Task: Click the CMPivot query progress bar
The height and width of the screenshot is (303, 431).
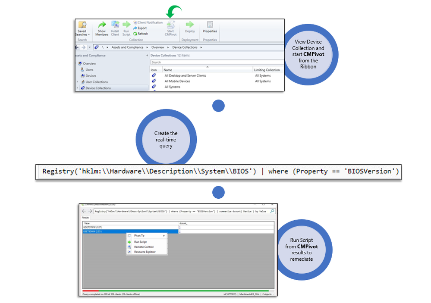Action: (178, 291)
